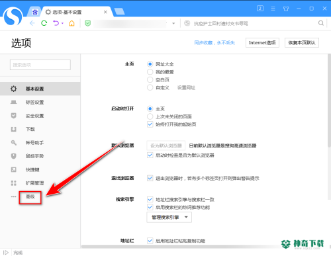
Task: Open the skin shirt icon in title bar
Action: pyautogui.click(x=286, y=9)
